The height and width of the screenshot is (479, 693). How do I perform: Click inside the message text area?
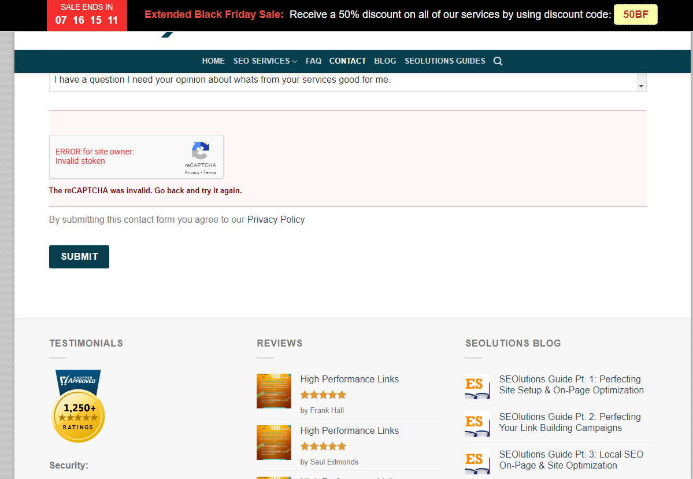(x=343, y=82)
